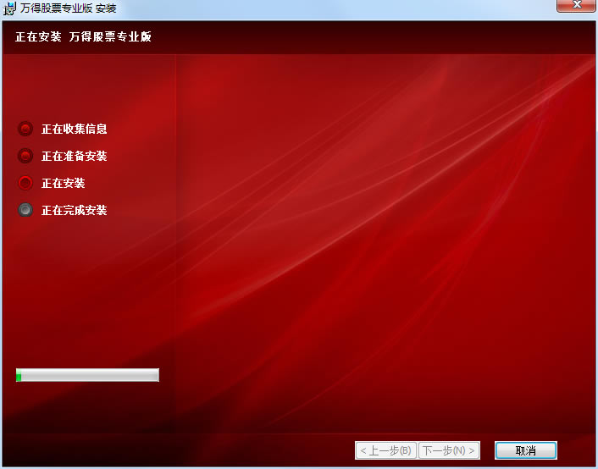This screenshot has width=598, height=469.
Task: Click the 正在准备安装 step indicator icon
Action: (x=25, y=156)
